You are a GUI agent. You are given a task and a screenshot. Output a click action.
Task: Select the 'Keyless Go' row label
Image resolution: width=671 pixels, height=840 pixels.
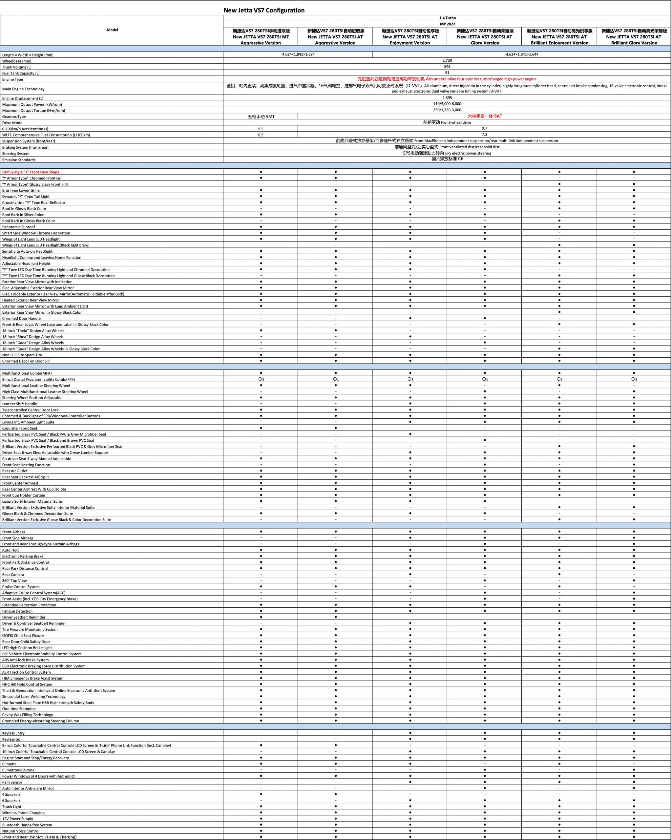[11, 739]
